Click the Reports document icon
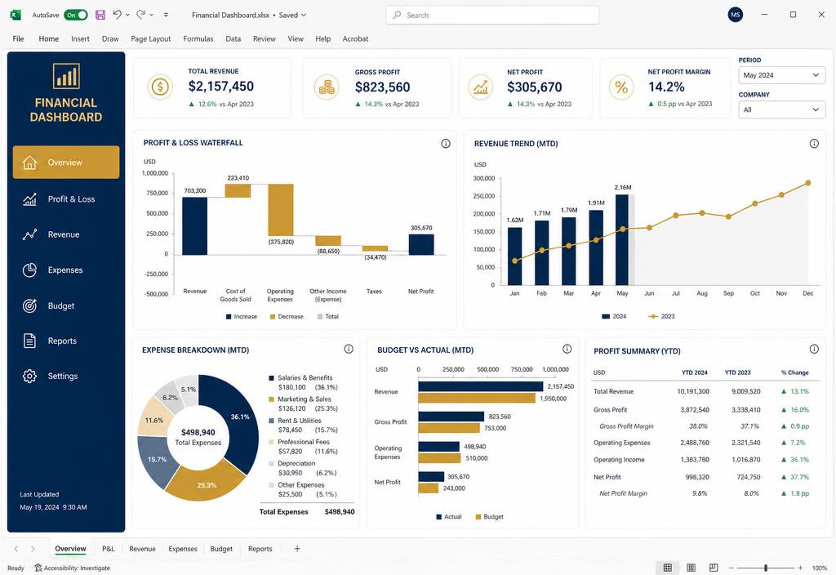Screen dimensions: 836x575 30,341
